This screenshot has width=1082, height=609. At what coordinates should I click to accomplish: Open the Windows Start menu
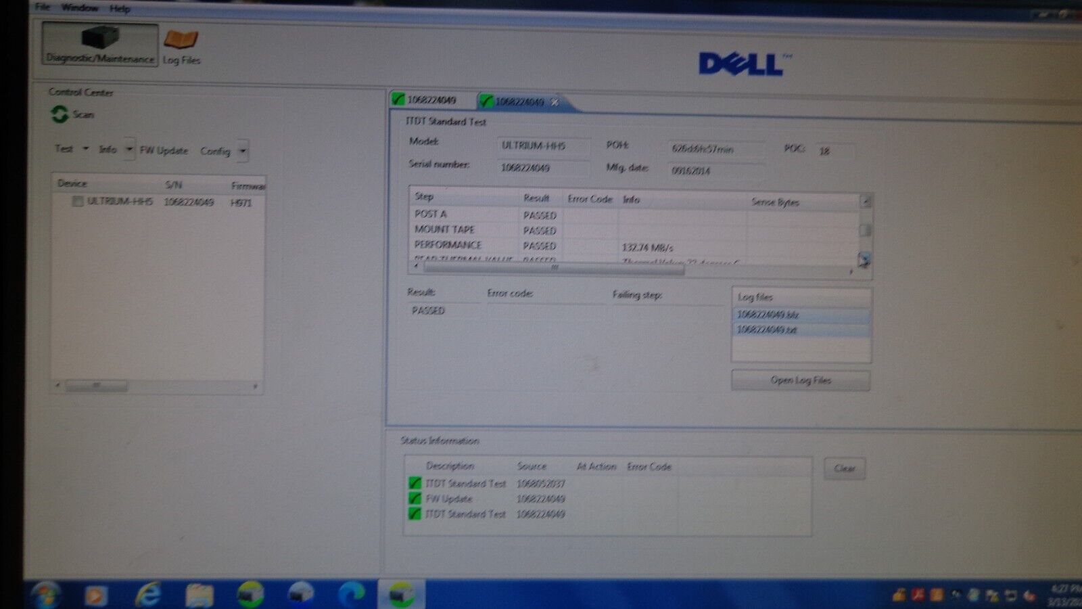[45, 595]
